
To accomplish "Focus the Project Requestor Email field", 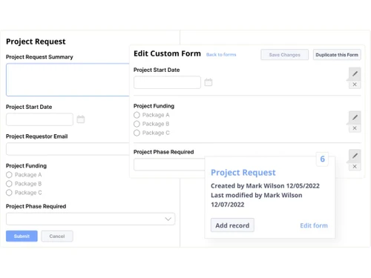I will coord(68,149).
